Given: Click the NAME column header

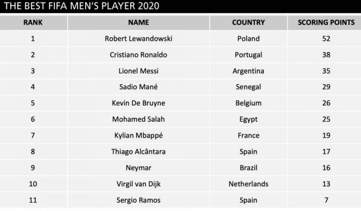Looking at the screenshot, I should pos(138,23).
